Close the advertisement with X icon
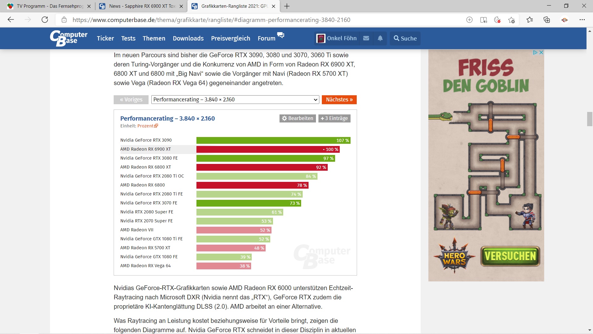 tap(541, 53)
